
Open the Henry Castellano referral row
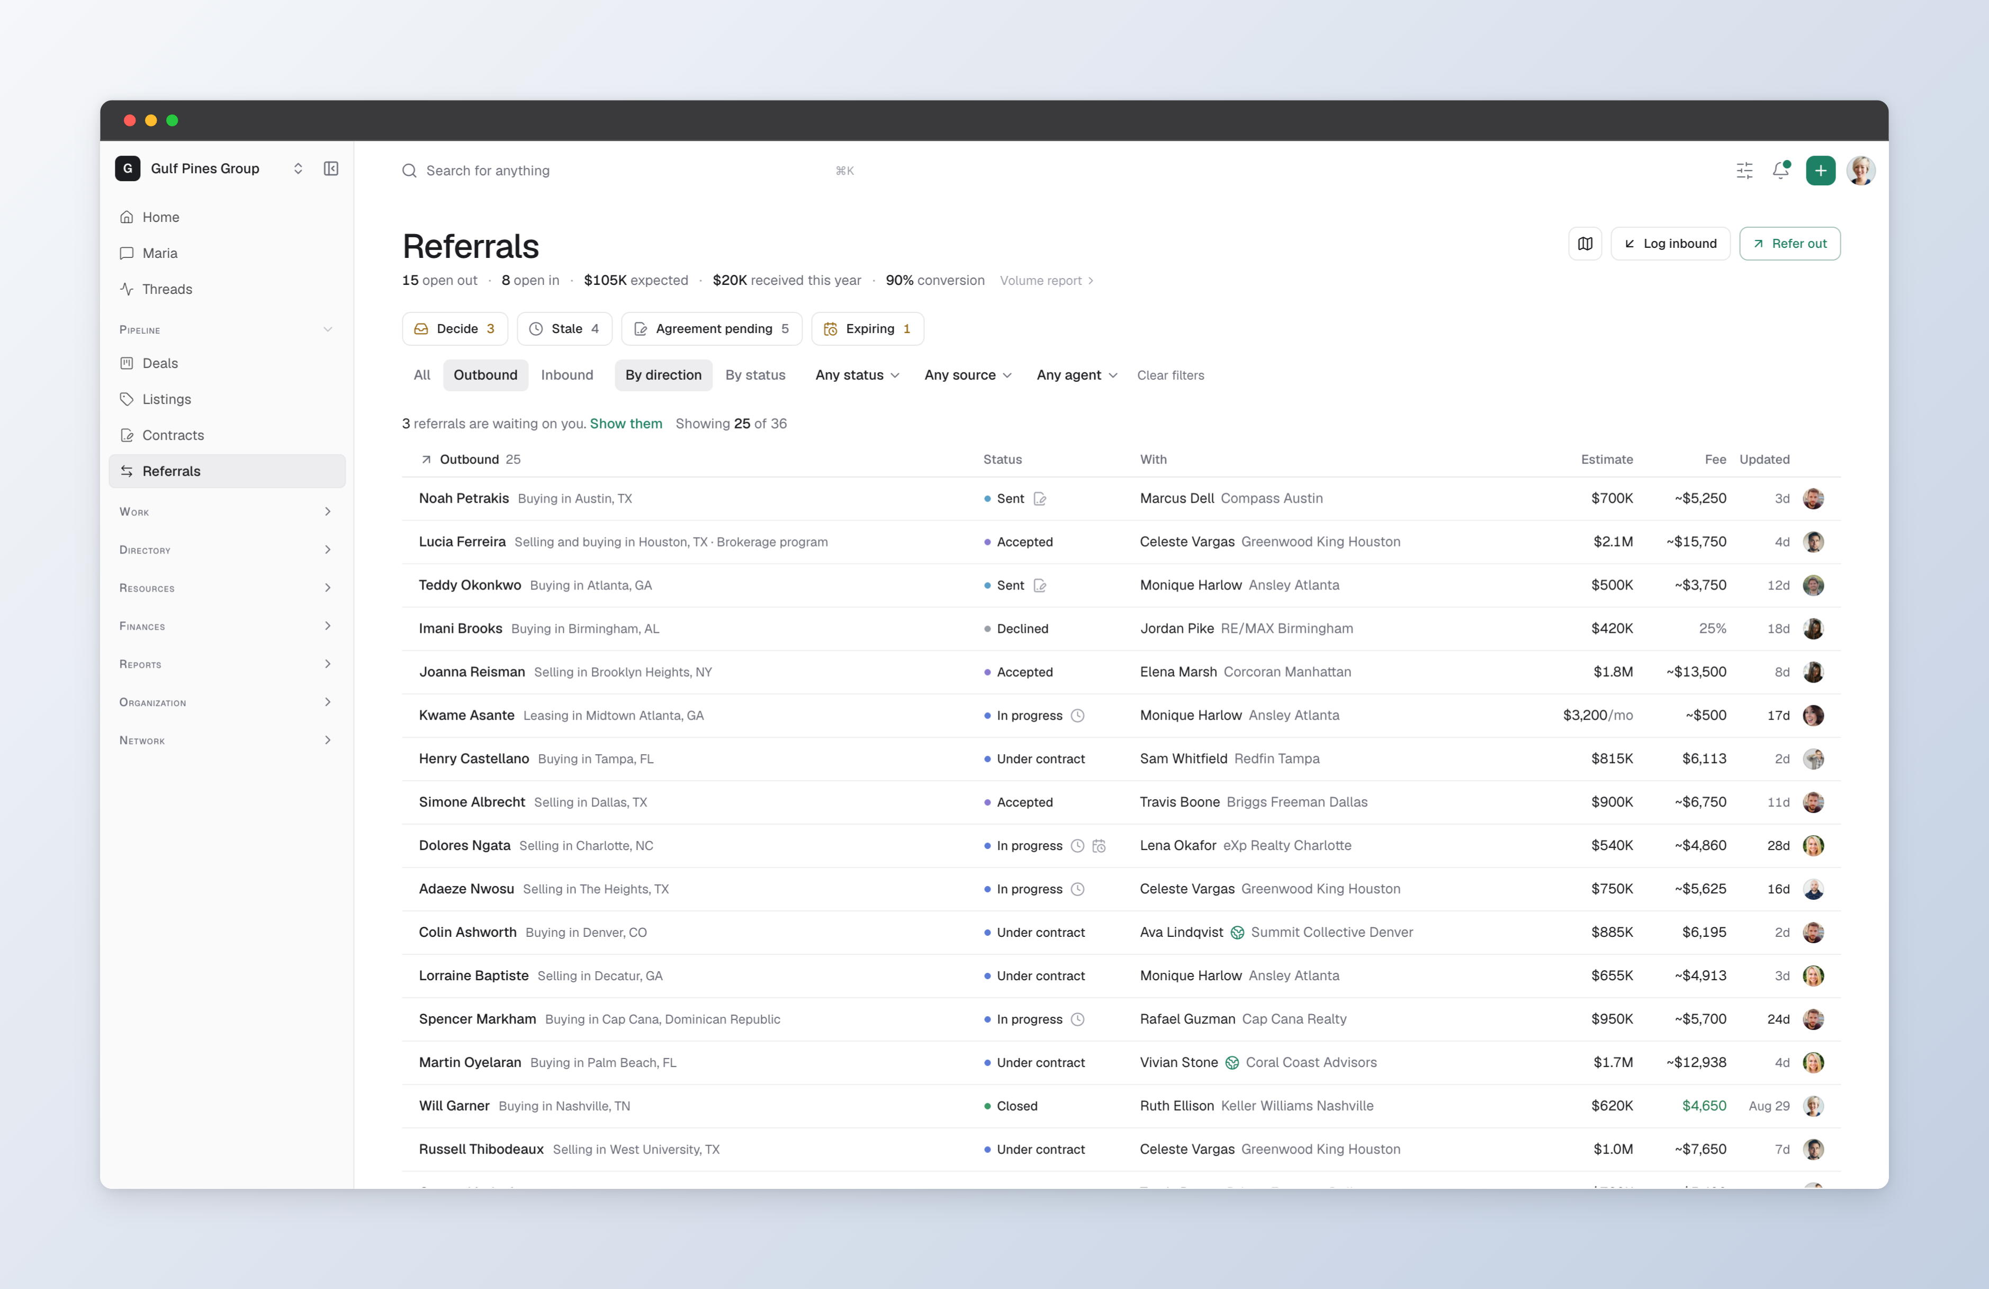[1121, 759]
